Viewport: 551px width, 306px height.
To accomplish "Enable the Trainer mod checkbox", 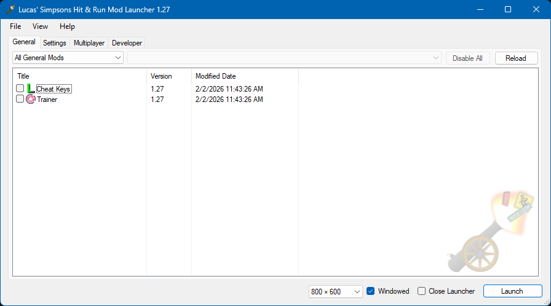I will [x=20, y=99].
